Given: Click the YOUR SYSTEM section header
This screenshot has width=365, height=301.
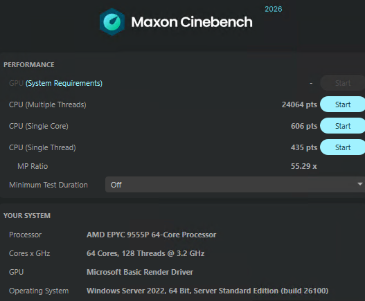Looking at the screenshot, I should click(x=27, y=216).
